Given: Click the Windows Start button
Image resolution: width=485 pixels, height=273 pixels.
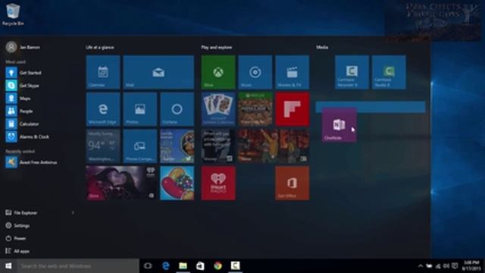Looking at the screenshot, I should pos(8,266).
